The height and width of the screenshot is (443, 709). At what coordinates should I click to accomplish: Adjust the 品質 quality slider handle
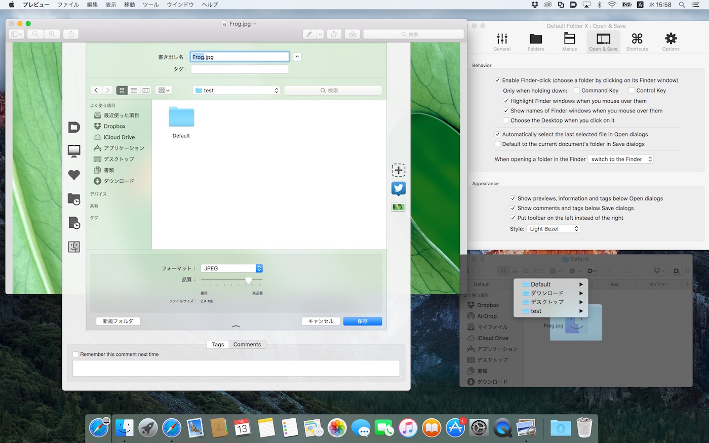tap(249, 280)
